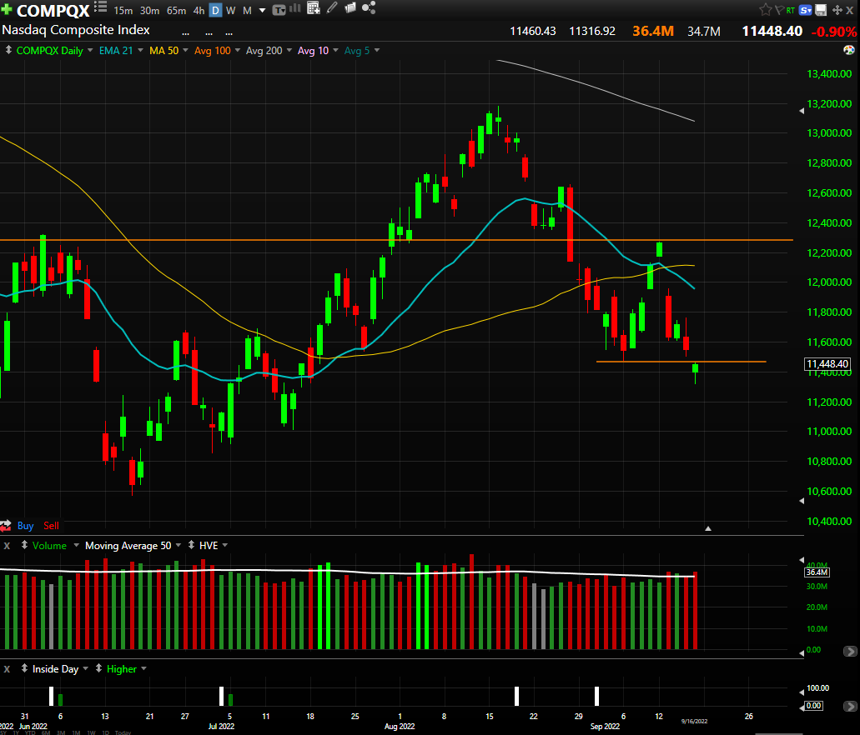Click the add indicator grid-plus icon

click(x=313, y=7)
